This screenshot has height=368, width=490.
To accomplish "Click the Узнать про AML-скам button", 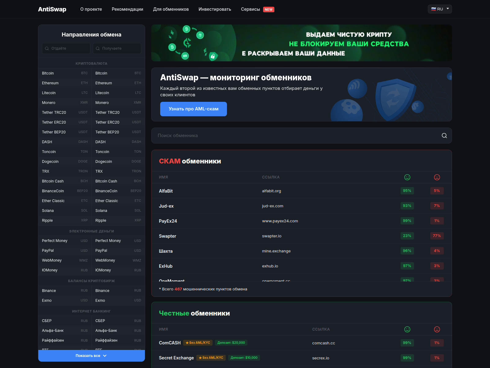I will coord(194,109).
